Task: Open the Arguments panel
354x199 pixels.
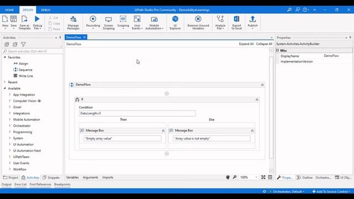Action: pyautogui.click(x=90, y=177)
